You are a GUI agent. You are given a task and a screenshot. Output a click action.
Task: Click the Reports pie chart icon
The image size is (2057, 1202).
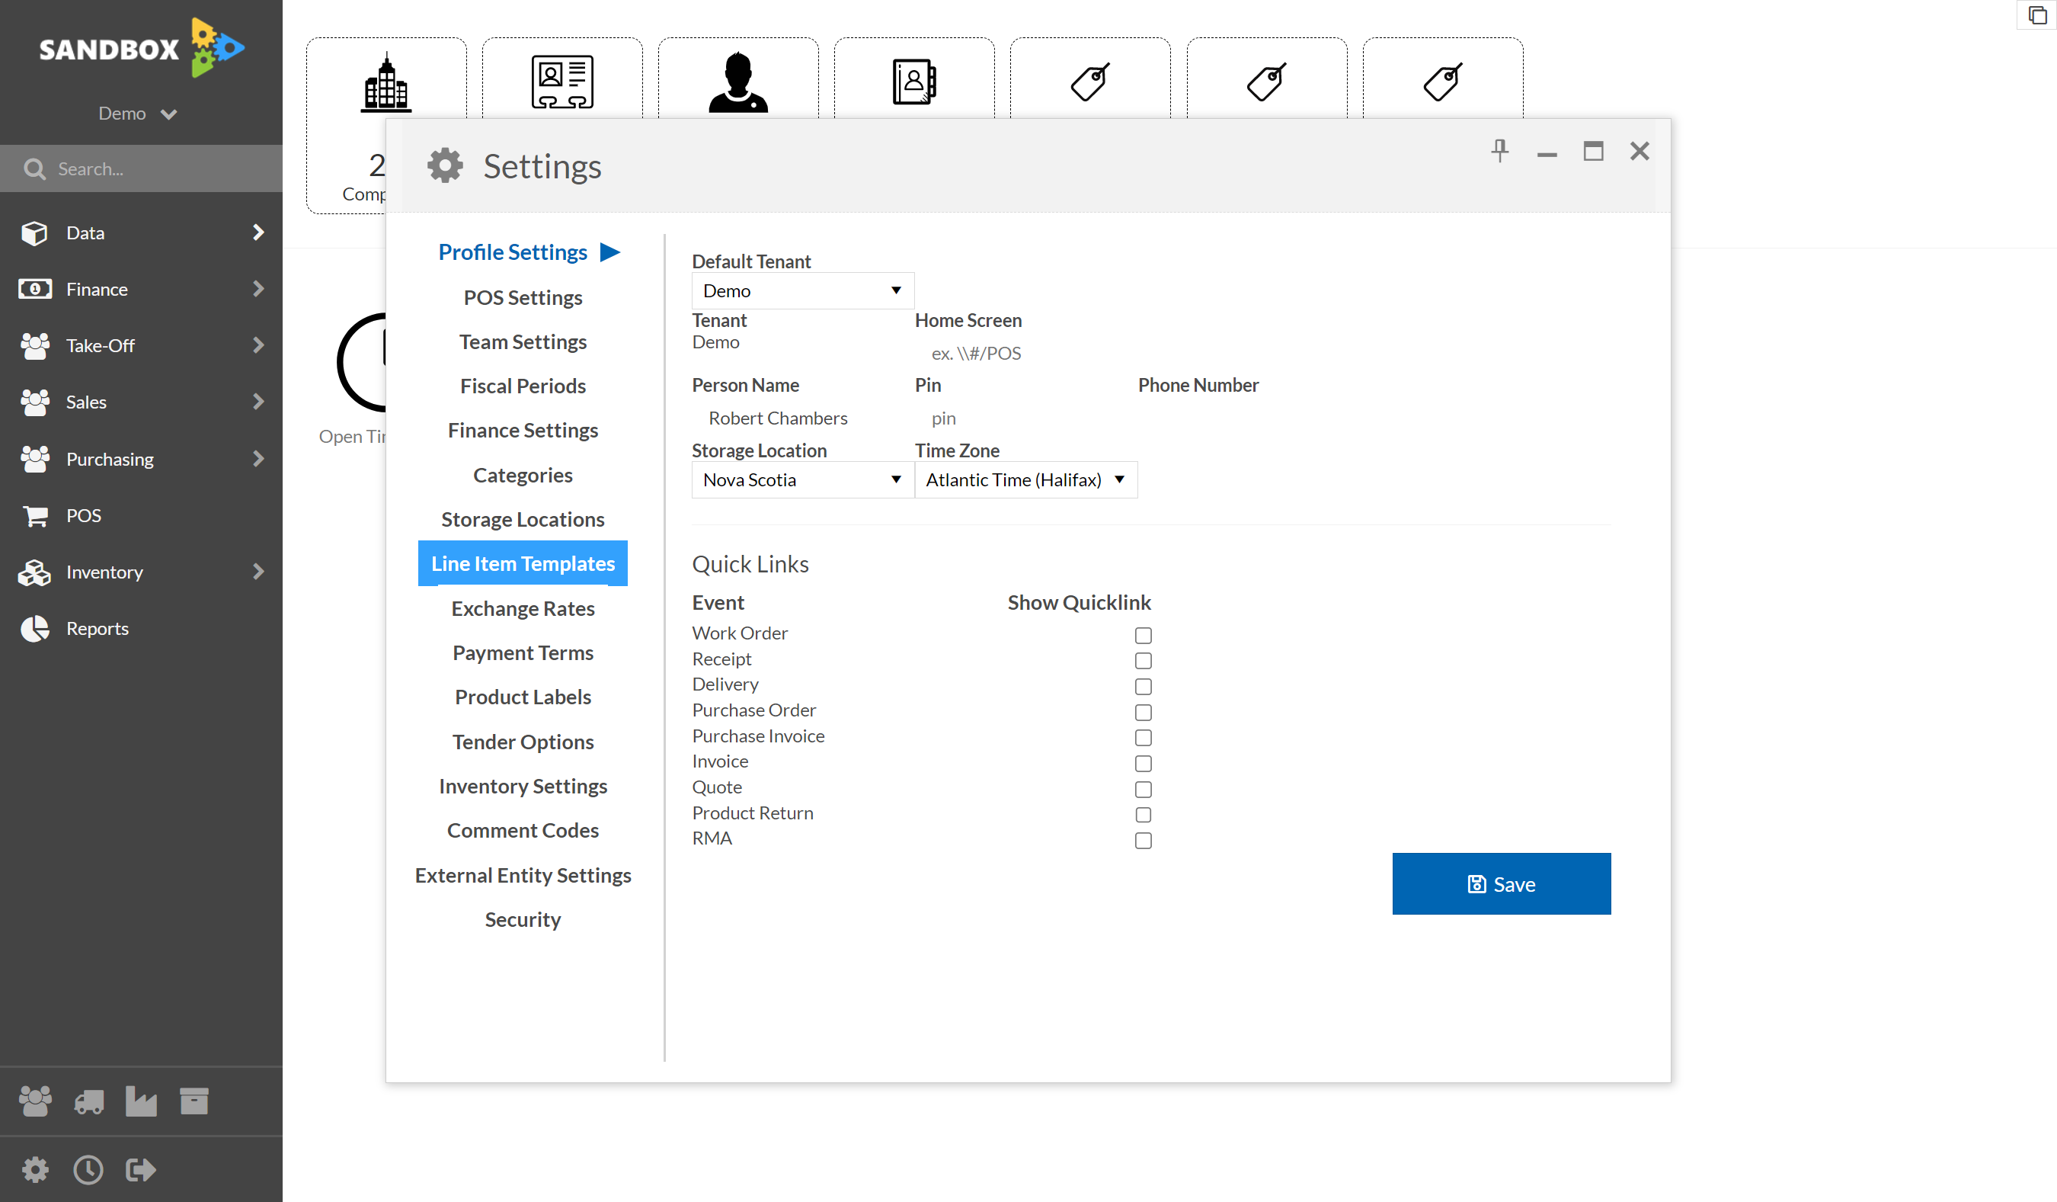click(34, 629)
